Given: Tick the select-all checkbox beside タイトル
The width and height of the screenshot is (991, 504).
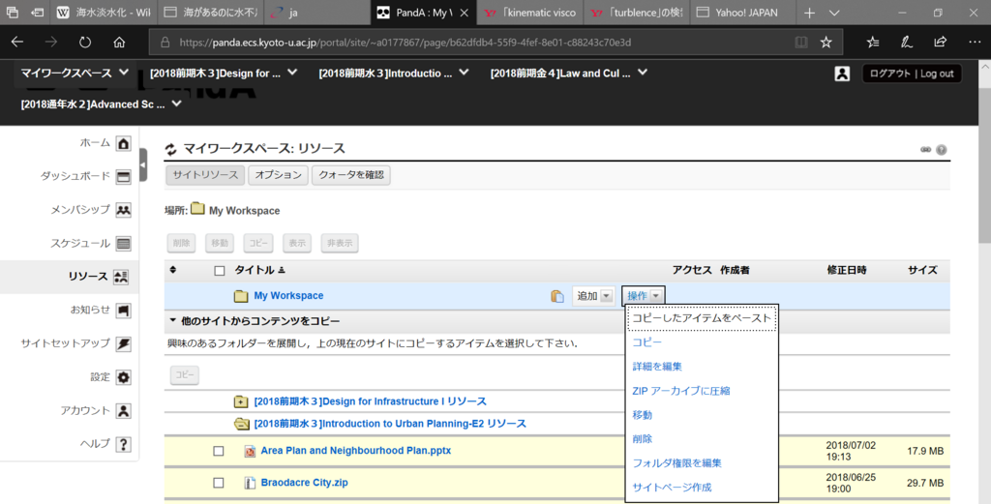Looking at the screenshot, I should [220, 271].
